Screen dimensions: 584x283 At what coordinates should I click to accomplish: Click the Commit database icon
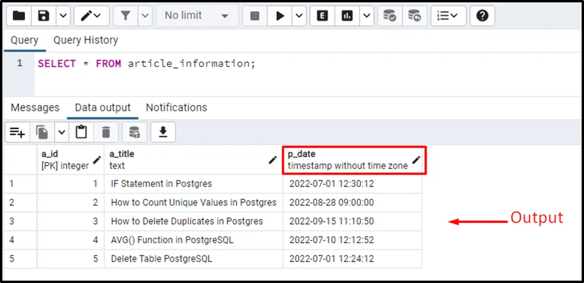tap(390, 16)
